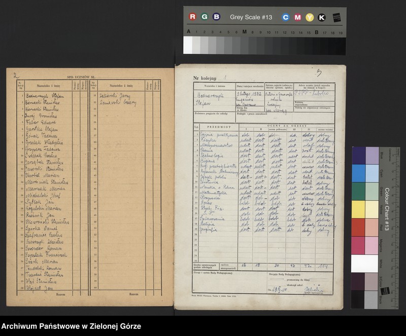Pick the saturated red swatch on the Colour Chart
406x336 pixels.
[359, 228]
